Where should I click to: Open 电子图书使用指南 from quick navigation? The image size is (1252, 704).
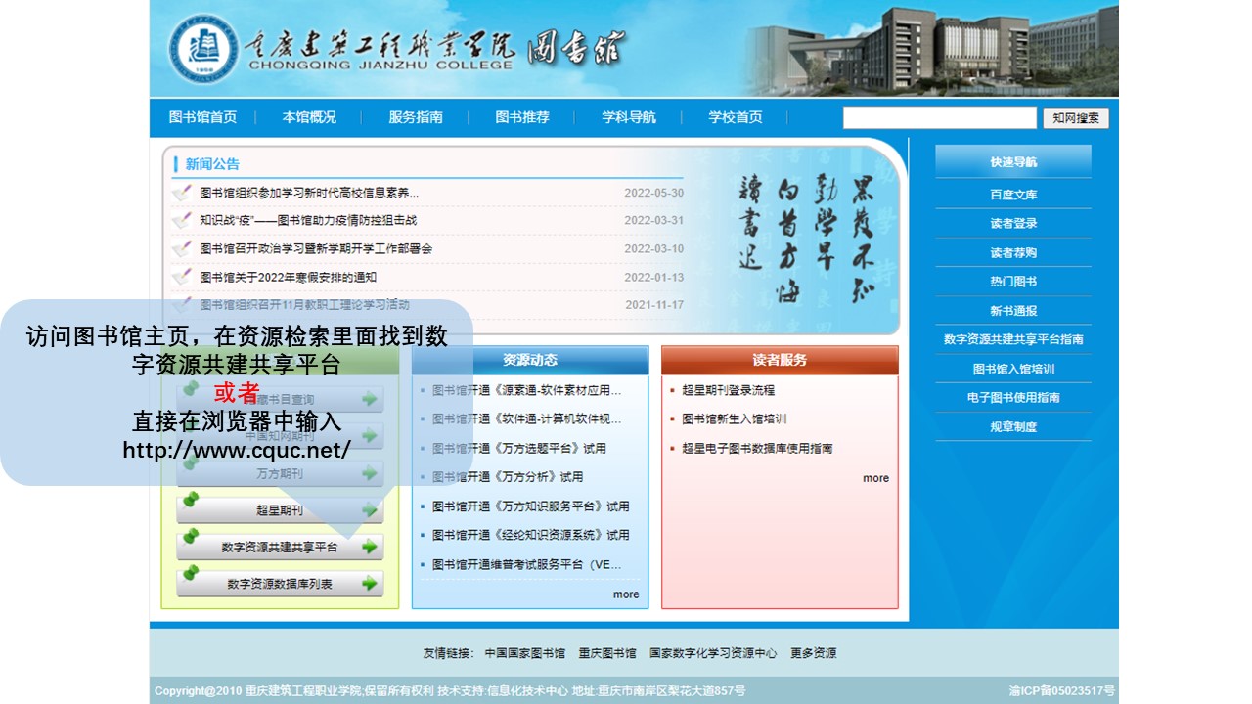click(x=1013, y=398)
